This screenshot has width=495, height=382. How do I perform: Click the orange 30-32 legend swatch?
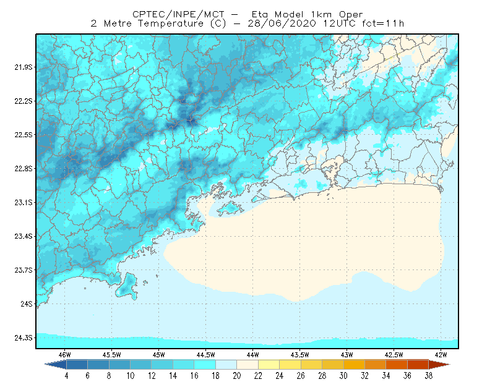click(x=354, y=365)
